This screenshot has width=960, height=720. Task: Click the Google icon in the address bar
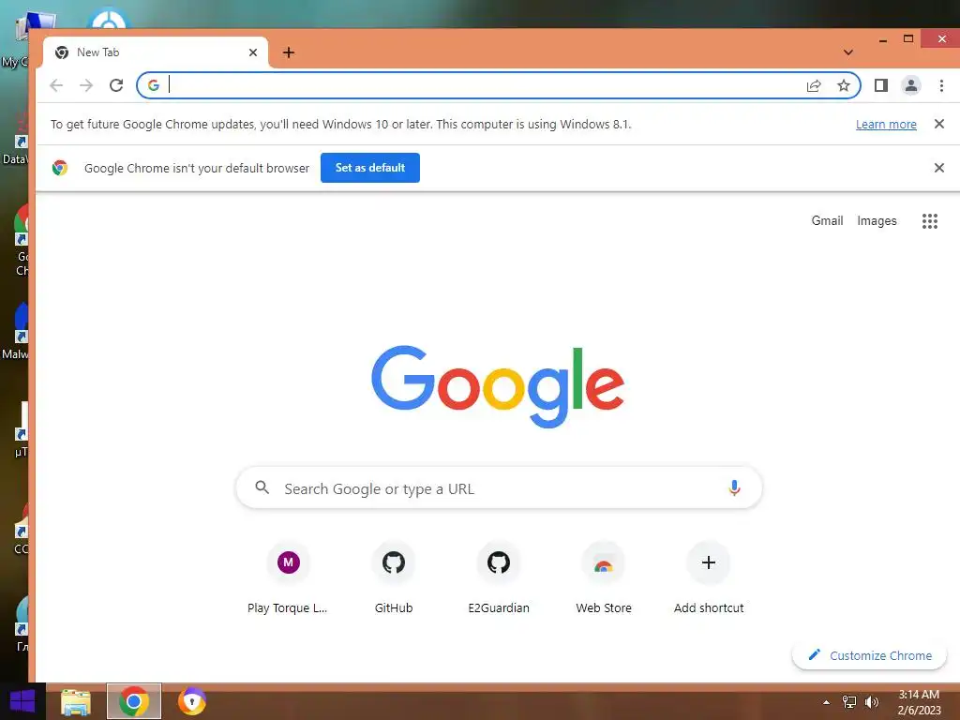coord(154,85)
